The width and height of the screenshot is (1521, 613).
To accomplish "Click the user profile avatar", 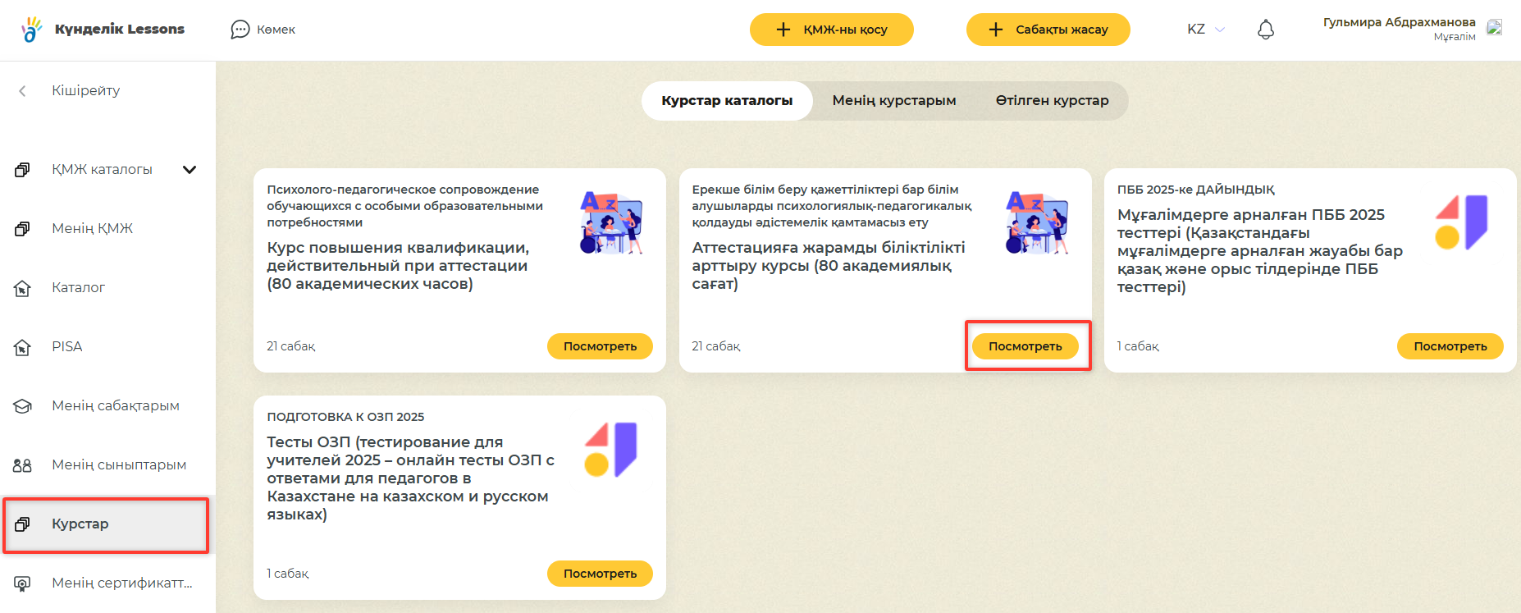I will pyautogui.click(x=1494, y=28).
